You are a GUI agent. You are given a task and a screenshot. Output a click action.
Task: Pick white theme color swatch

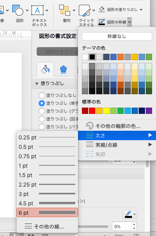pos(85,57)
